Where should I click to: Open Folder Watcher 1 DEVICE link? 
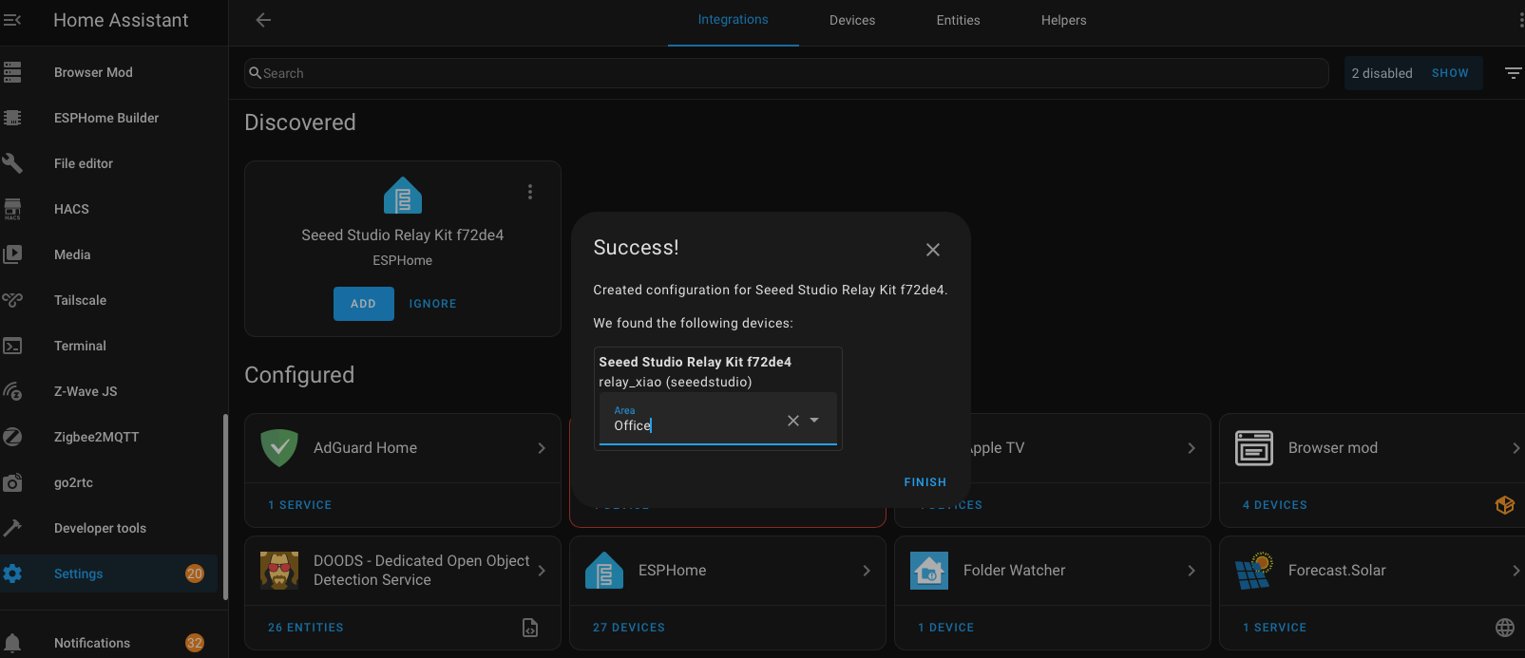click(x=946, y=628)
